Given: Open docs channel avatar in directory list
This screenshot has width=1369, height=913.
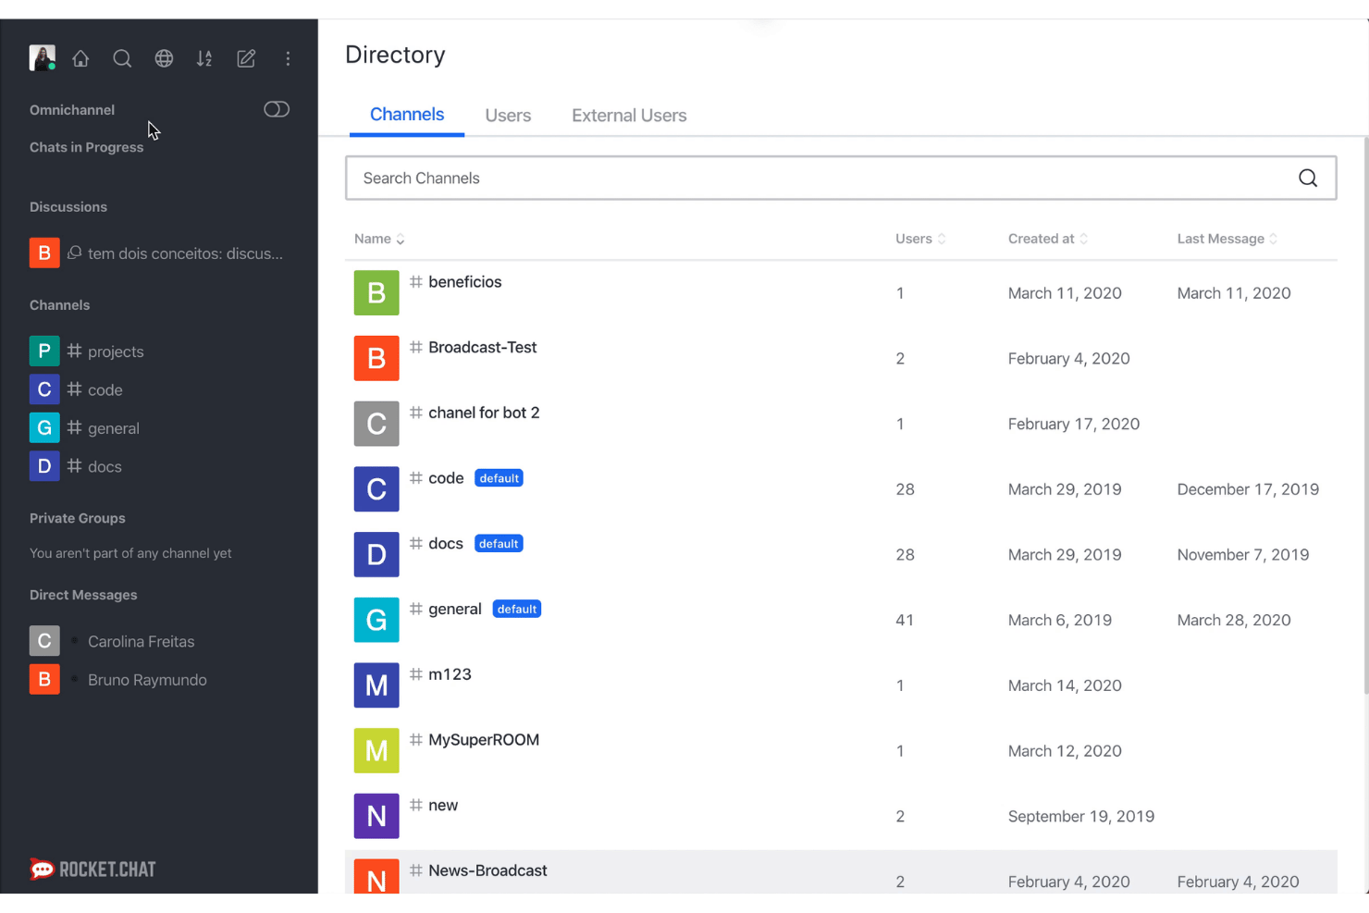Looking at the screenshot, I should (376, 554).
